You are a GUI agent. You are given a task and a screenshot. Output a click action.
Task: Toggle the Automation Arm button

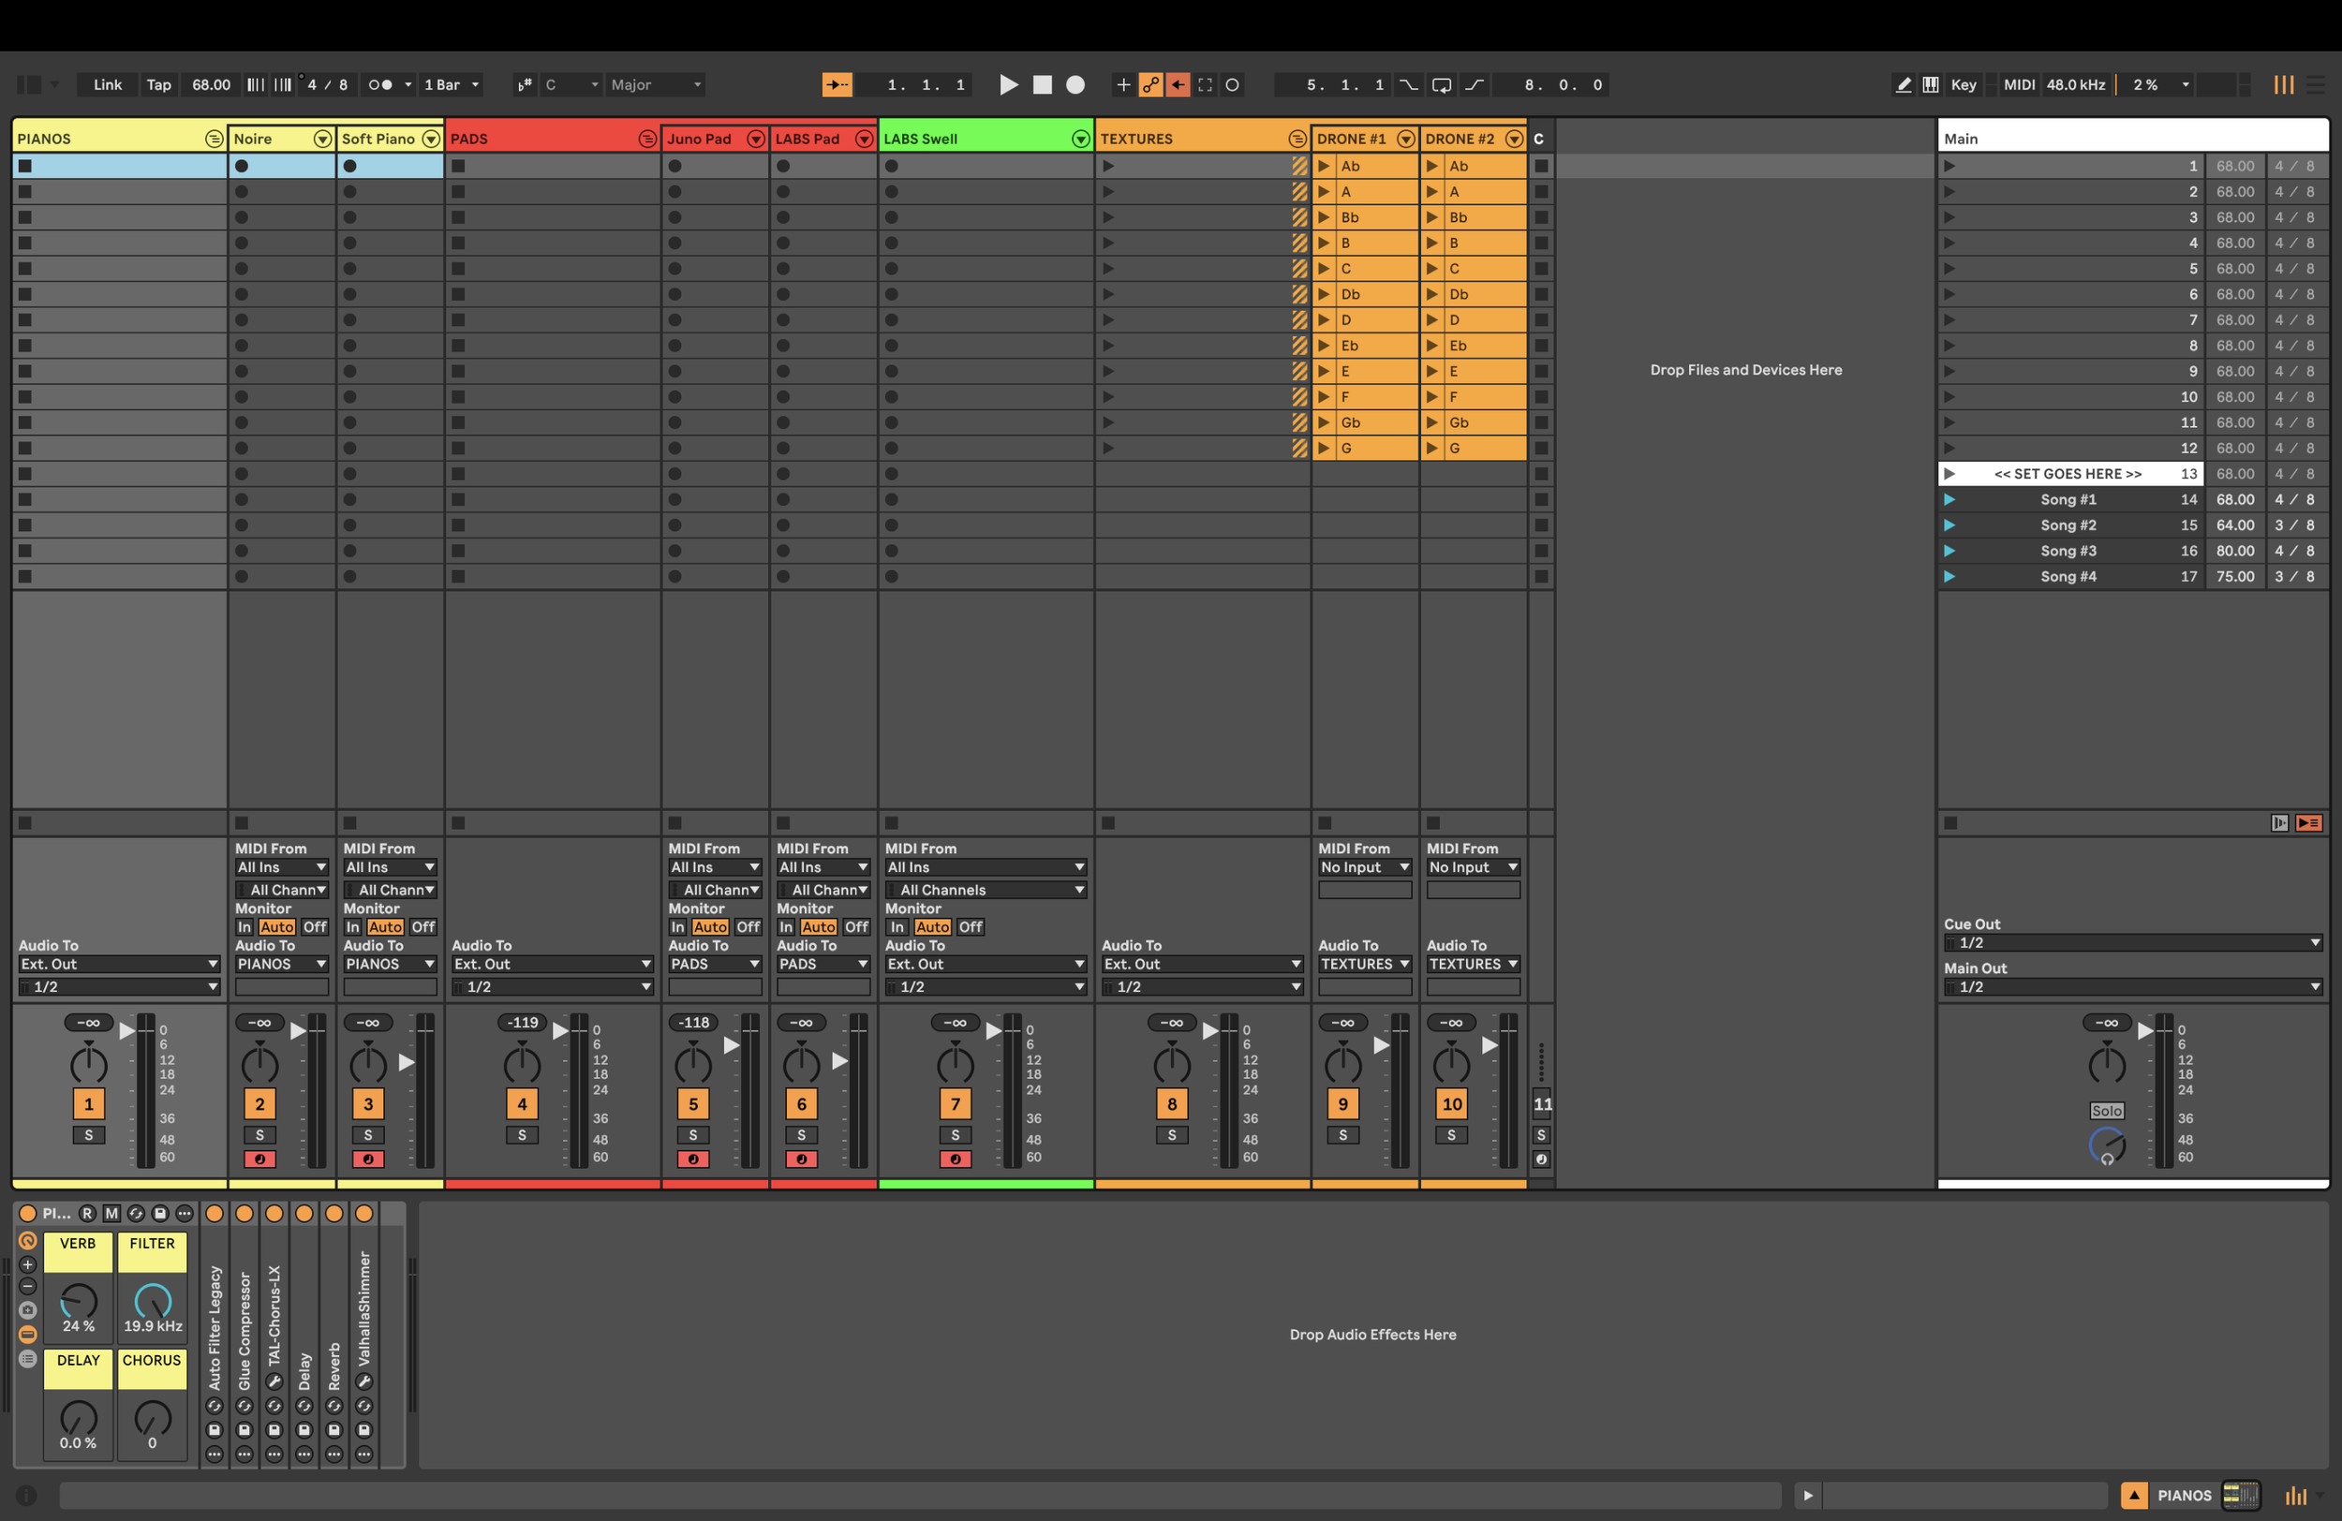tap(1150, 84)
